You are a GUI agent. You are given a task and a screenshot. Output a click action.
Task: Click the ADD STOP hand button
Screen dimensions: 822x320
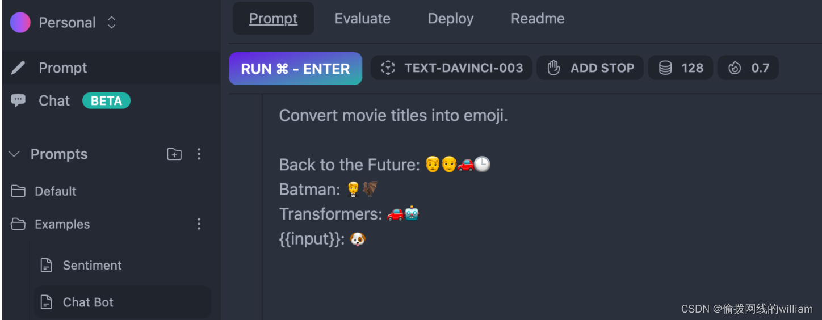click(x=590, y=68)
